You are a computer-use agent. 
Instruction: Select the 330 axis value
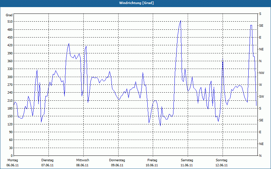click(10, 69)
